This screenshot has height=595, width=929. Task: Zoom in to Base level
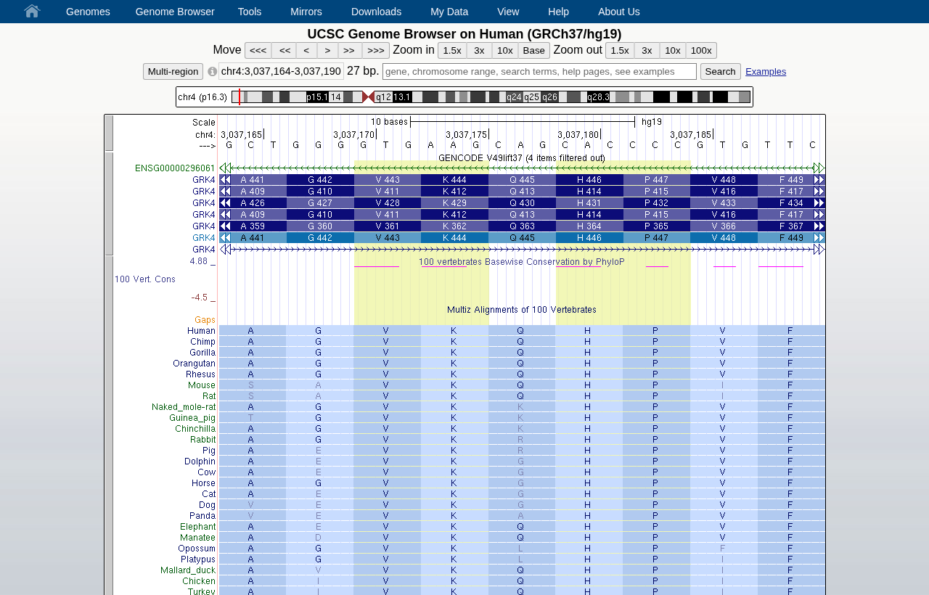coord(534,51)
